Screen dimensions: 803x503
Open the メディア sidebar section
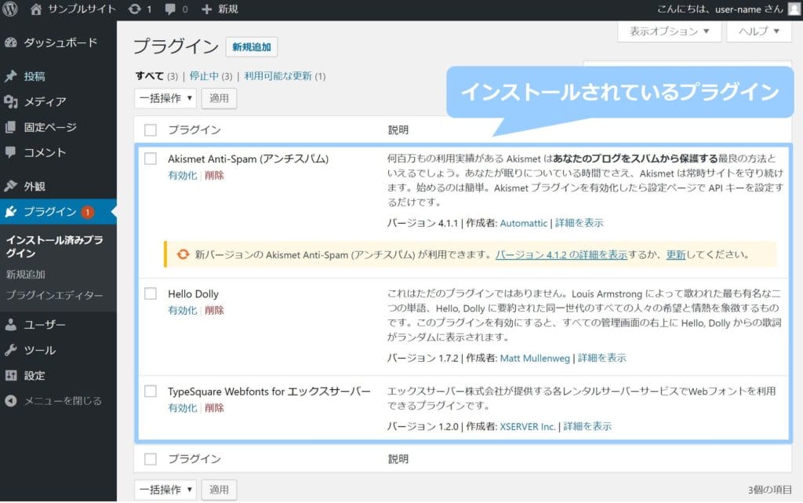click(45, 101)
